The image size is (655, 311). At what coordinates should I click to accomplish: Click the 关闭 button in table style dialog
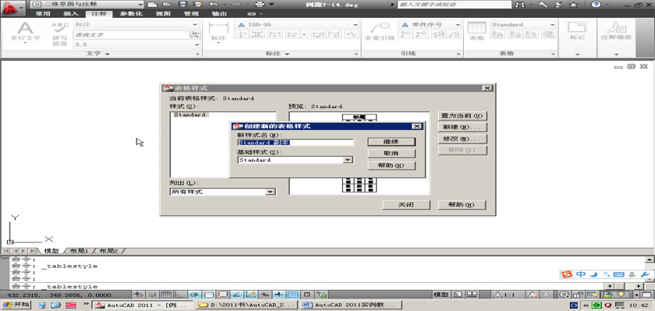pyautogui.click(x=406, y=204)
